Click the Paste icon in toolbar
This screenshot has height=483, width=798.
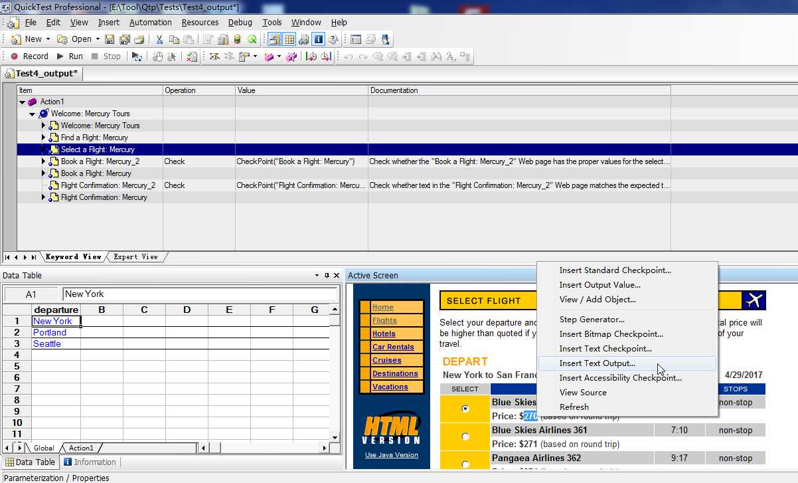tap(188, 39)
